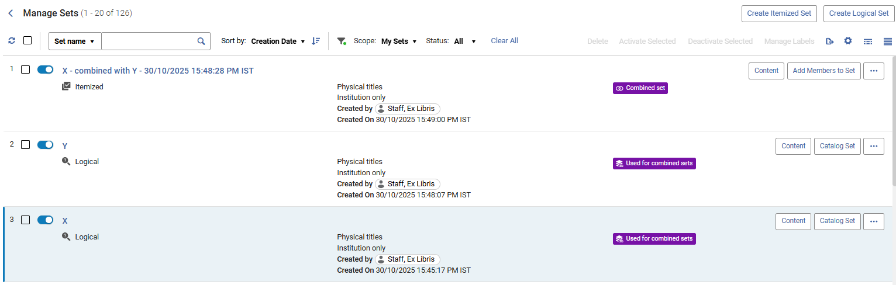
Task: Open the filter funnel icon
Action: coord(342,41)
